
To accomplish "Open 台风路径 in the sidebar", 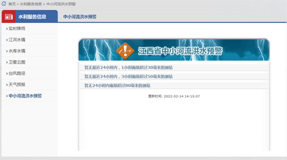I will (x=17, y=73).
